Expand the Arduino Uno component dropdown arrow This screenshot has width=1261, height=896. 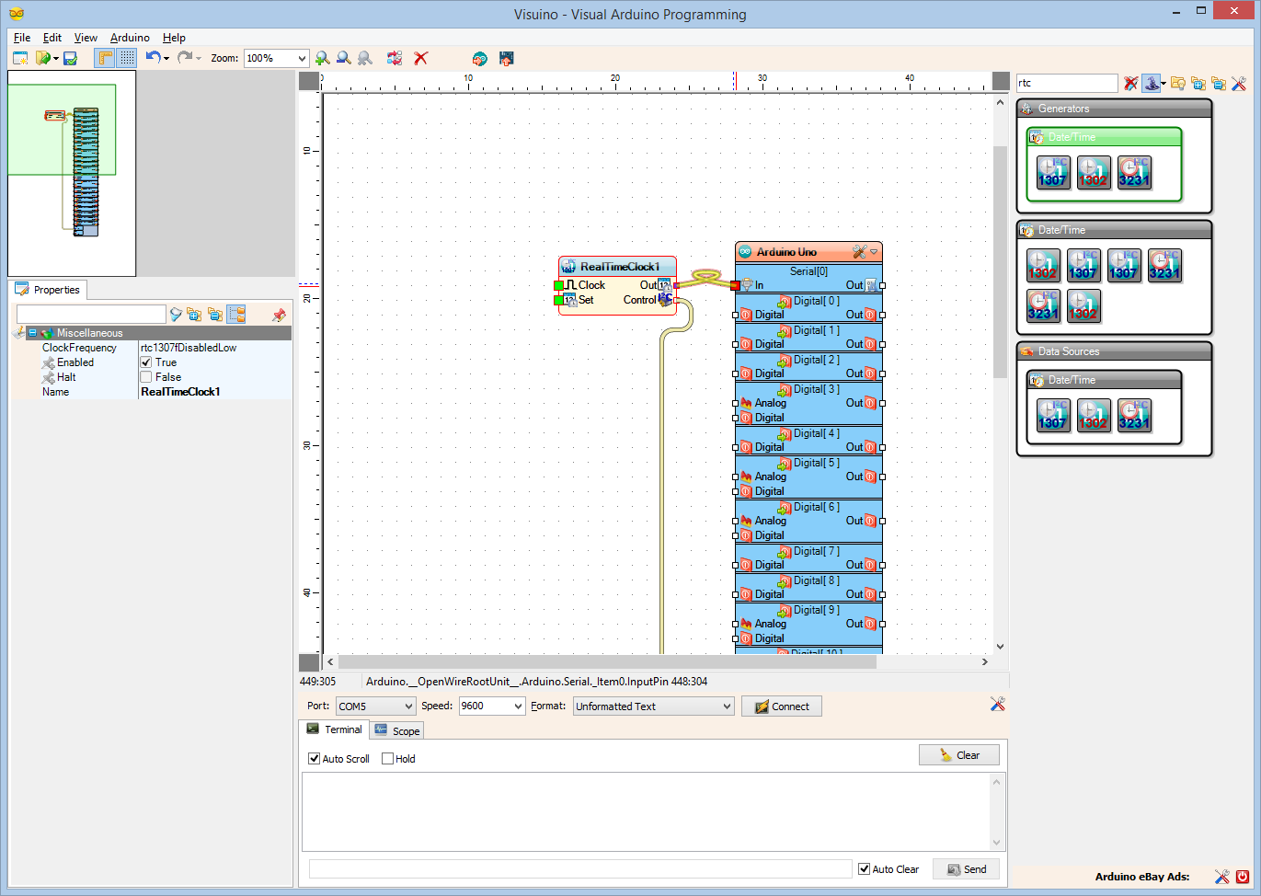point(874,252)
